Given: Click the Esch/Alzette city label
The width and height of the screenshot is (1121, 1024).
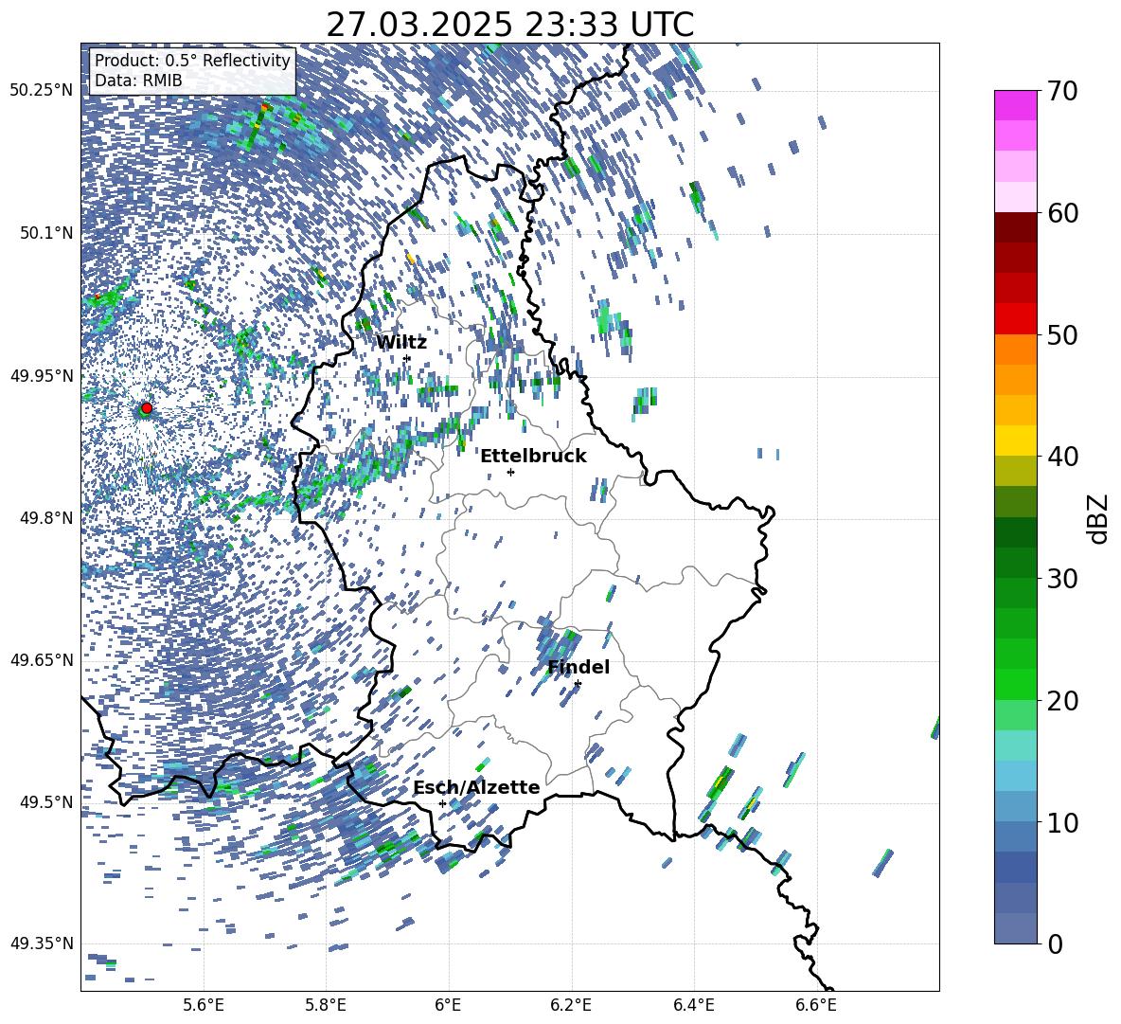Looking at the screenshot, I should 476,788.
